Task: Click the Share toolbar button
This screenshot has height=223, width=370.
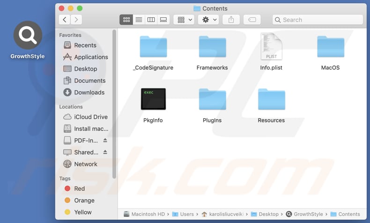Action: pyautogui.click(x=231, y=20)
